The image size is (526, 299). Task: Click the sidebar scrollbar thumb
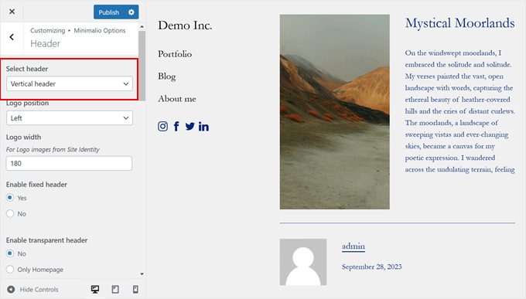pyautogui.click(x=142, y=66)
